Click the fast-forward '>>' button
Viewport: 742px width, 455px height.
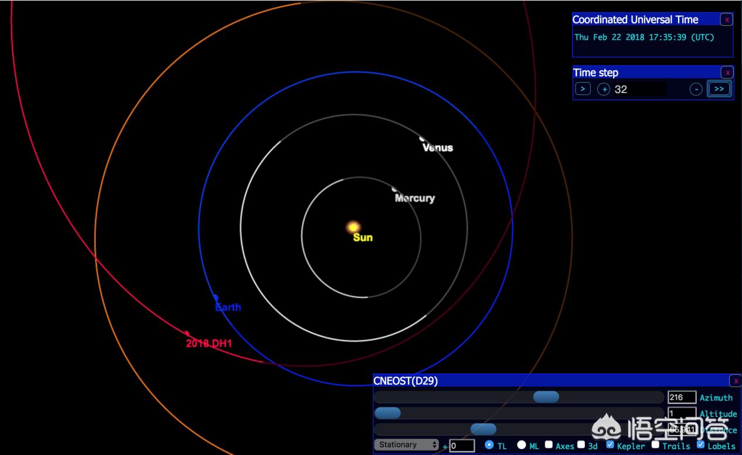click(719, 89)
